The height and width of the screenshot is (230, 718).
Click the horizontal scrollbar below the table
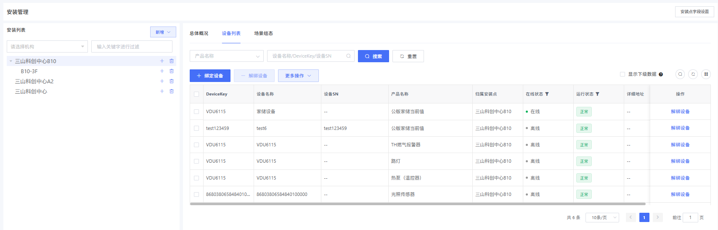click(x=417, y=204)
